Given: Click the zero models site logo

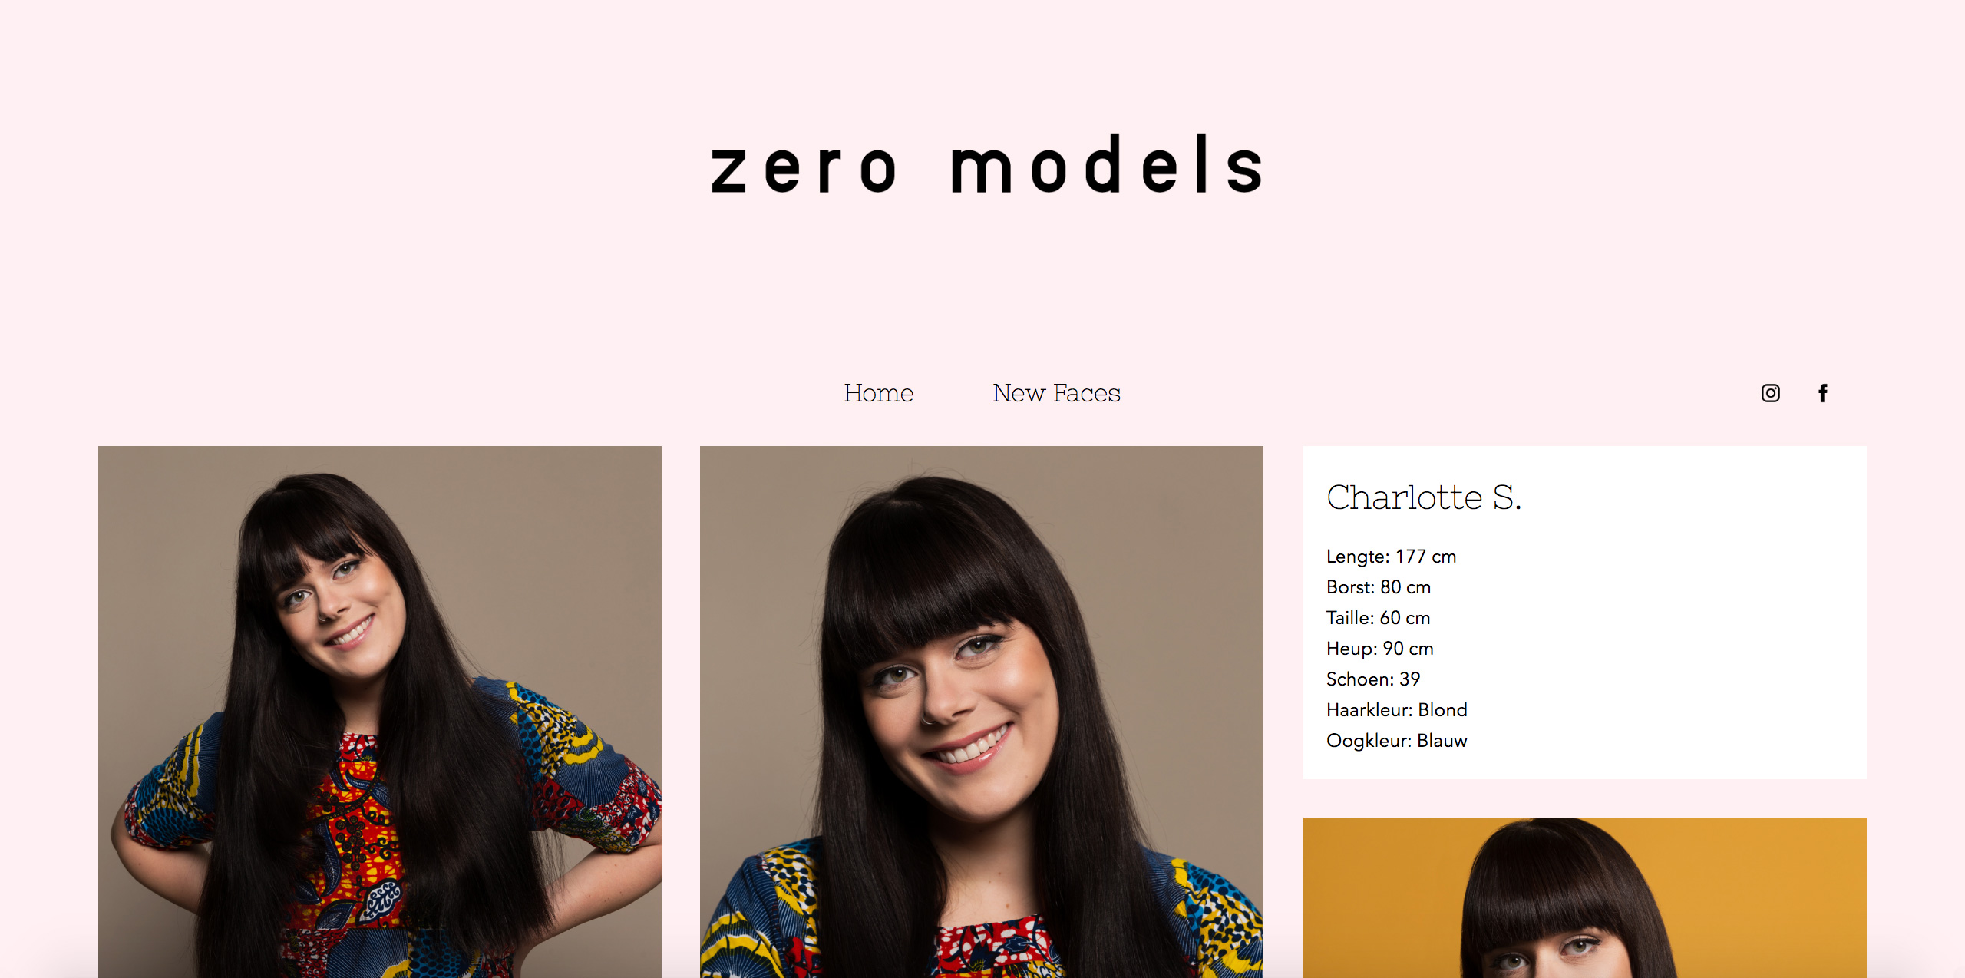Looking at the screenshot, I should pos(987,164).
